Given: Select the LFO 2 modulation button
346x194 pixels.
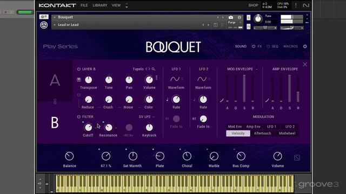Looking at the screenshot, I should click(290, 127).
